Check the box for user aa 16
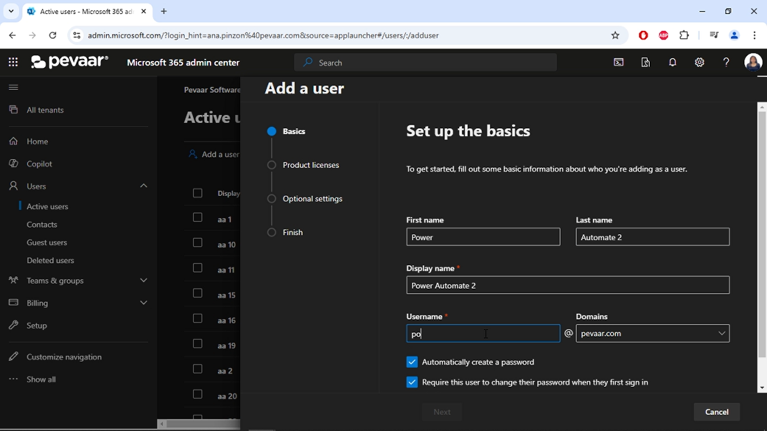767x431 pixels. click(198, 318)
